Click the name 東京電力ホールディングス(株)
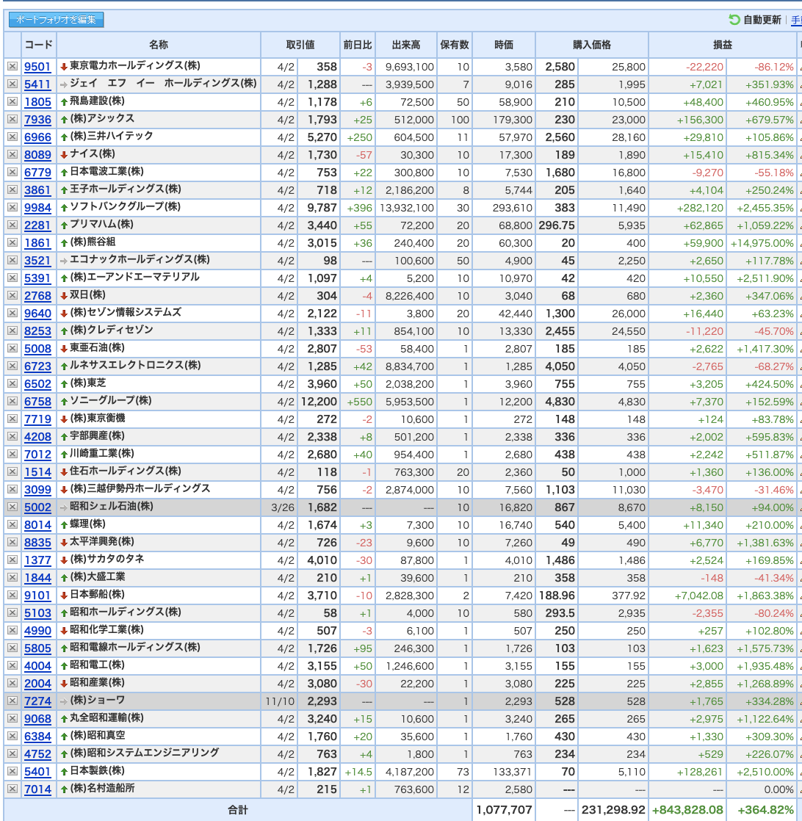Viewport: 802px width, 821px height. coord(135,66)
